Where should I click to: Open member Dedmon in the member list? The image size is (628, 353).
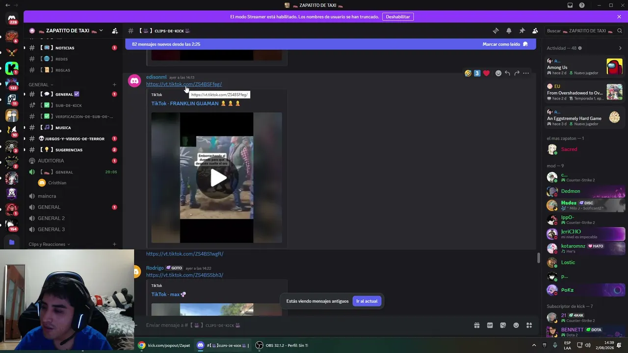(585, 191)
